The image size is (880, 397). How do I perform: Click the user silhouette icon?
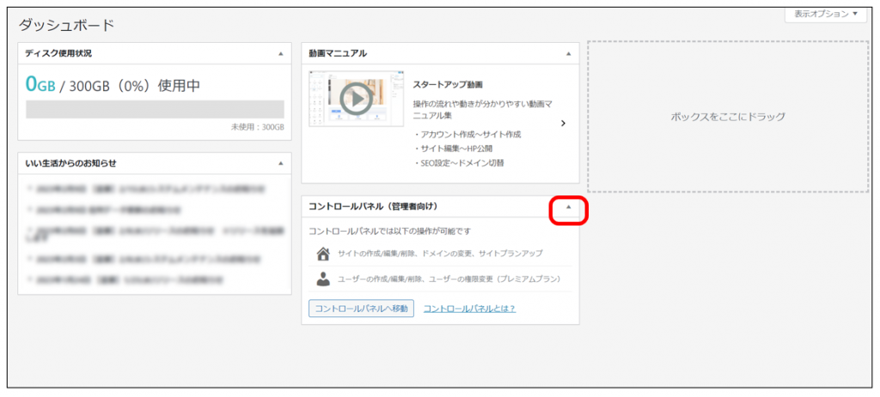coord(323,279)
